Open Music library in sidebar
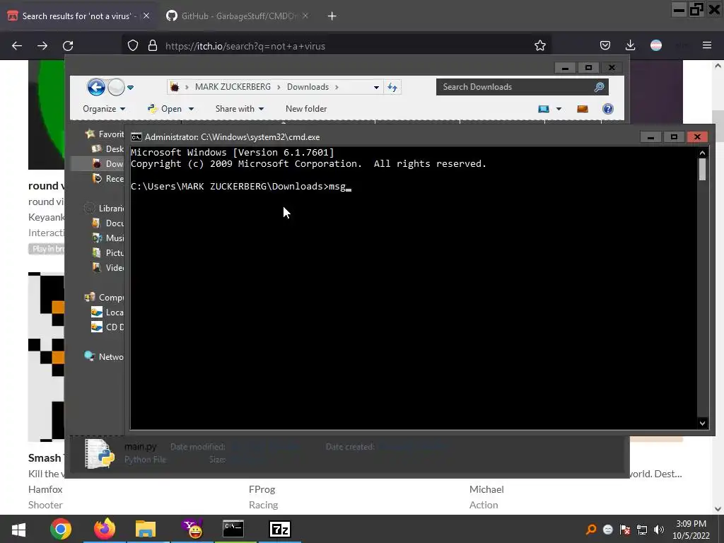Screen dimensions: 724x543 [107, 238]
